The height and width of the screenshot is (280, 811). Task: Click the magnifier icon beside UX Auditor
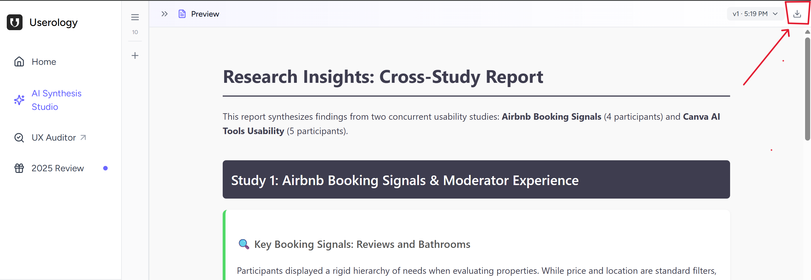point(19,137)
